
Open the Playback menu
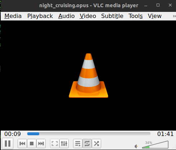(x=40, y=16)
